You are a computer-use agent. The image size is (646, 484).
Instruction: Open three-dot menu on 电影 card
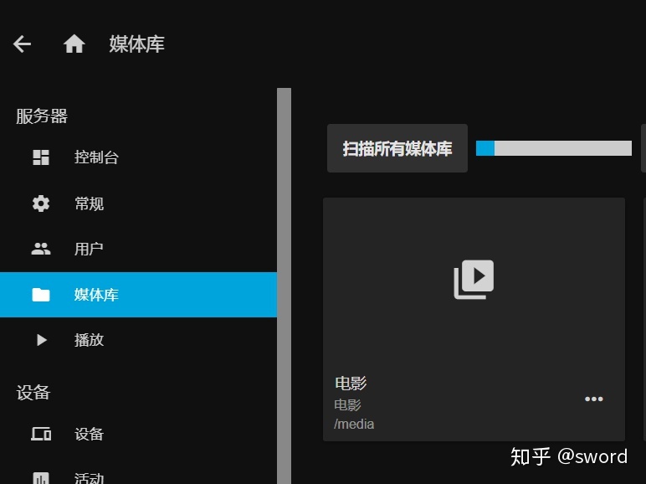coord(593,399)
